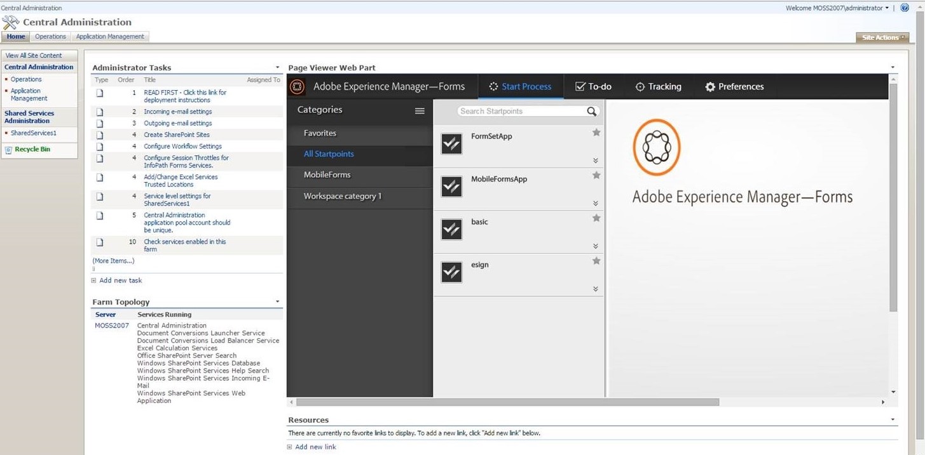The width and height of the screenshot is (925, 455).
Task: Open Resources web part menu arrow
Action: (x=893, y=419)
